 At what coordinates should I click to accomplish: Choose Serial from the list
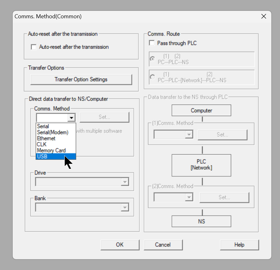56,126
